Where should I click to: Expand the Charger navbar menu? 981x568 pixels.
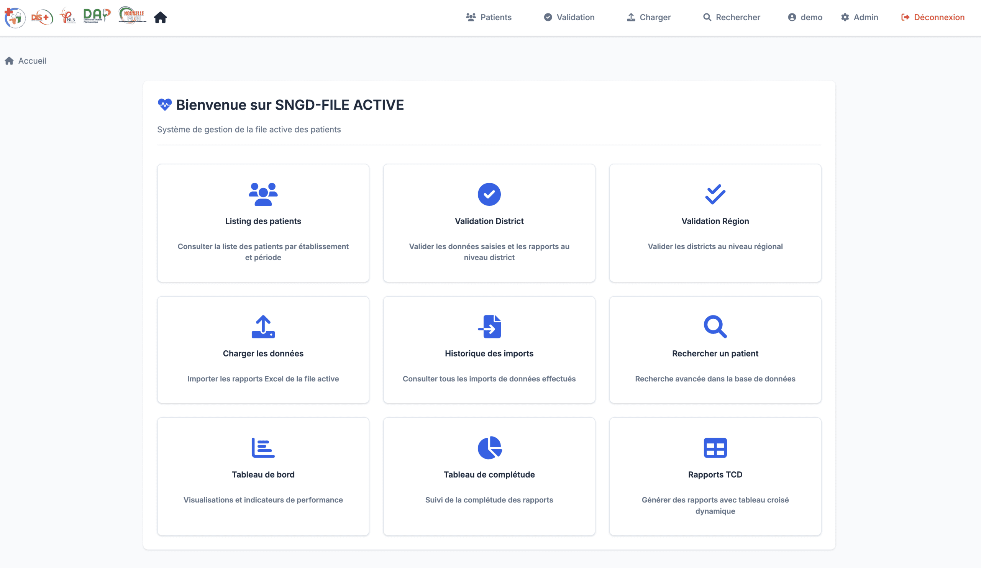tap(648, 17)
